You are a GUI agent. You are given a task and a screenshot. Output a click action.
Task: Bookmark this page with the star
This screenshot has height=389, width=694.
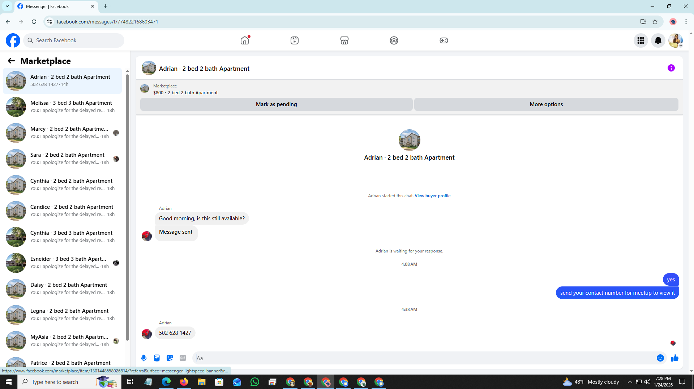[x=655, y=22]
